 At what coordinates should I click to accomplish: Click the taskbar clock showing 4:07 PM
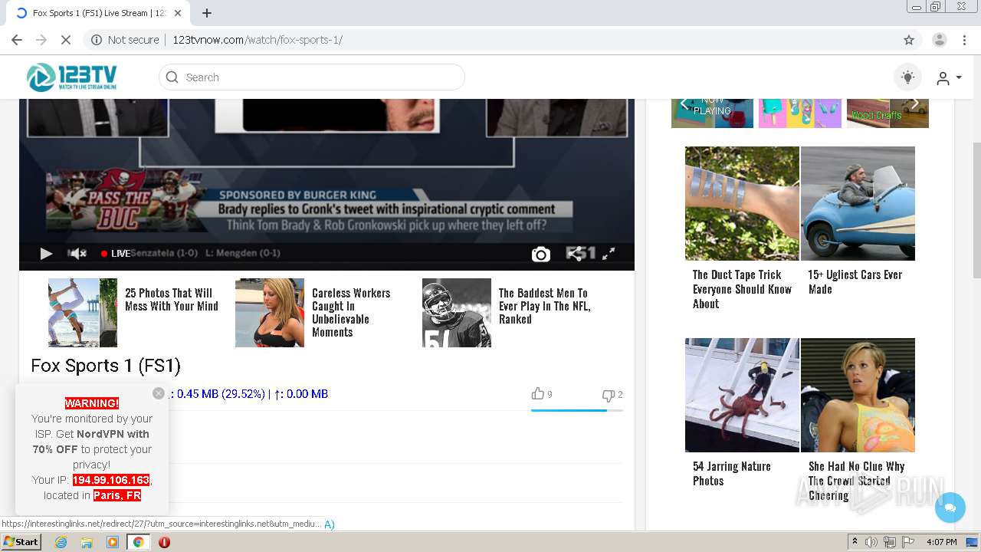[941, 542]
